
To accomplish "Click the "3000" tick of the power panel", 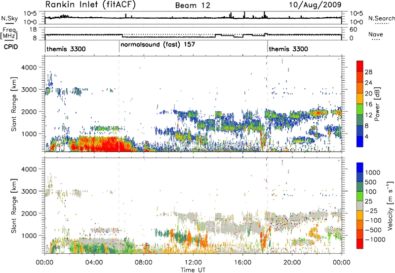I will [29, 90].
